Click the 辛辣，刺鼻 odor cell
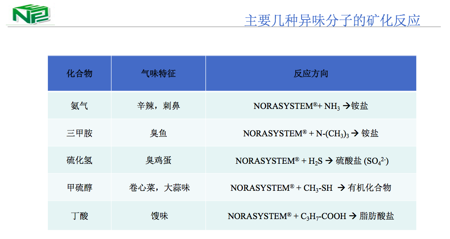Viewport: 450px width, 239px height. click(x=158, y=106)
